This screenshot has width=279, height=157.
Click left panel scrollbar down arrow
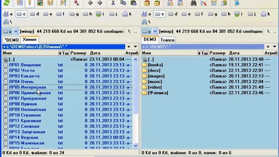pyautogui.click(x=136, y=146)
